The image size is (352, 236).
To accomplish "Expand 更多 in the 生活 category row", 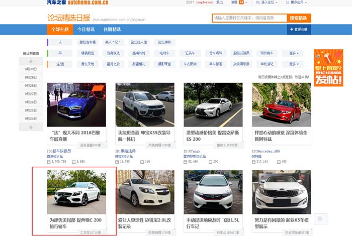I will click(x=294, y=64).
